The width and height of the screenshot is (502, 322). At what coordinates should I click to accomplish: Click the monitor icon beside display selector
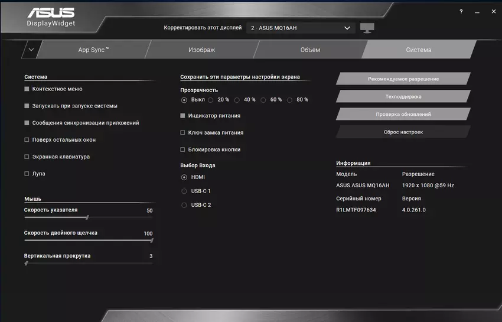click(367, 28)
